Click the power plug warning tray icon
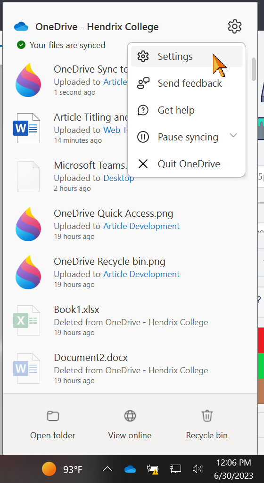 coord(153,469)
